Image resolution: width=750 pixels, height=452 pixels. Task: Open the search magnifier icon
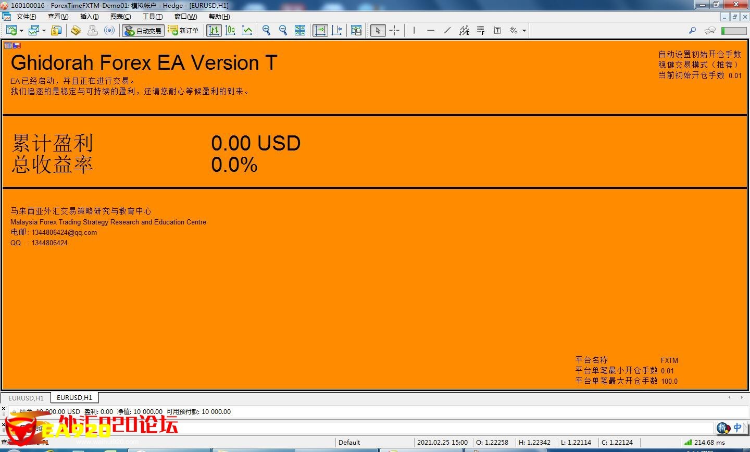(692, 31)
